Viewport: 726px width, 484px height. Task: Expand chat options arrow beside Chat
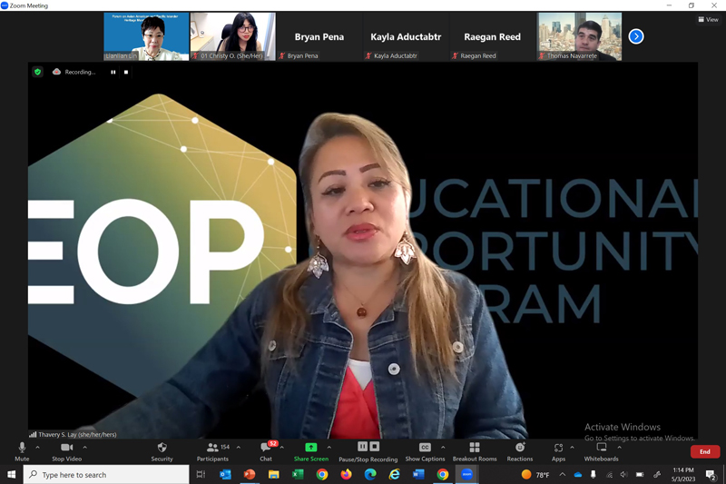pyautogui.click(x=282, y=448)
